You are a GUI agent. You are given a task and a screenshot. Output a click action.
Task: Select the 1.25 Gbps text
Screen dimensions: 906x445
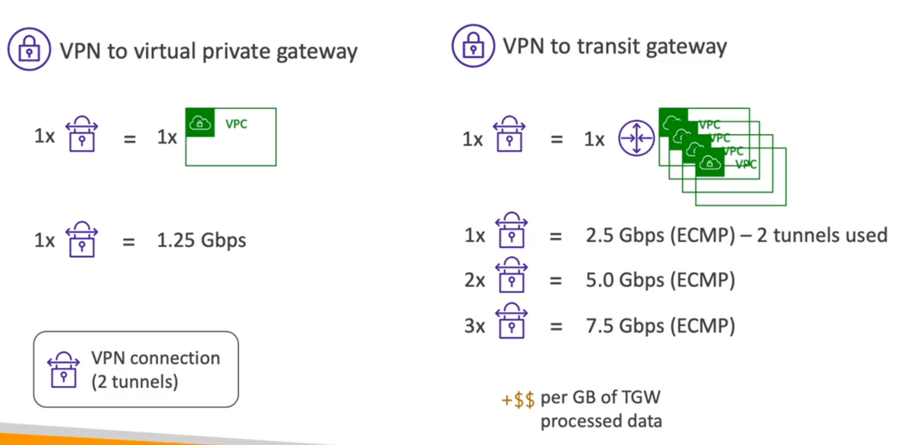pyautogui.click(x=201, y=239)
